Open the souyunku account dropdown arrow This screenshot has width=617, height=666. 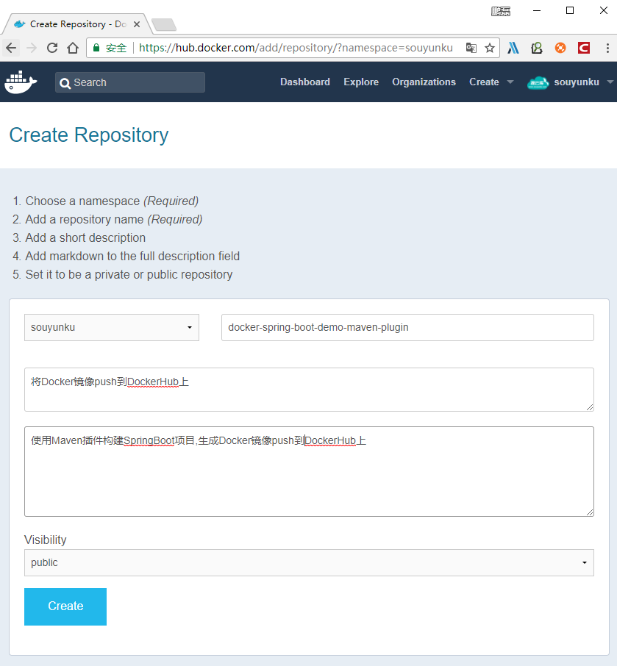(x=610, y=82)
